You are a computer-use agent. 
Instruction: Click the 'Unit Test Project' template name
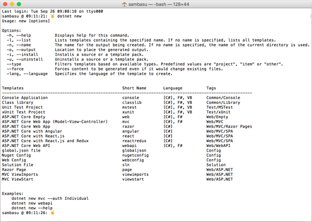tap(22, 107)
